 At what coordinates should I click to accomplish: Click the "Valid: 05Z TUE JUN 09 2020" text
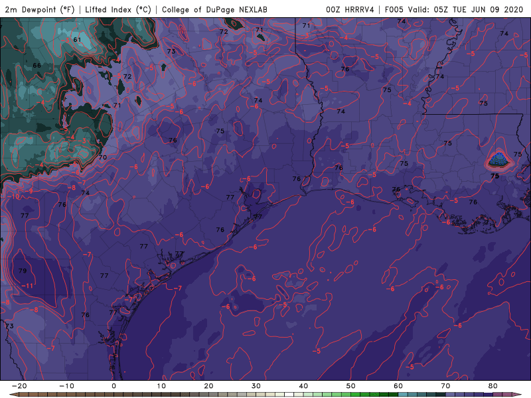(x=466, y=9)
